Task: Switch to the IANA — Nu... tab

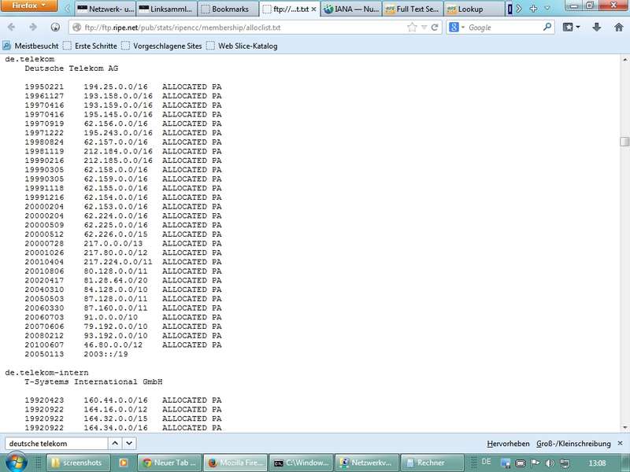Action: click(x=351, y=9)
